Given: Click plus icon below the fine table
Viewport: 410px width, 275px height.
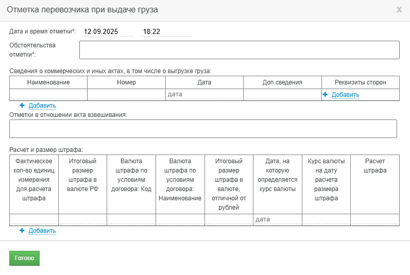Looking at the screenshot, I should click(22, 230).
